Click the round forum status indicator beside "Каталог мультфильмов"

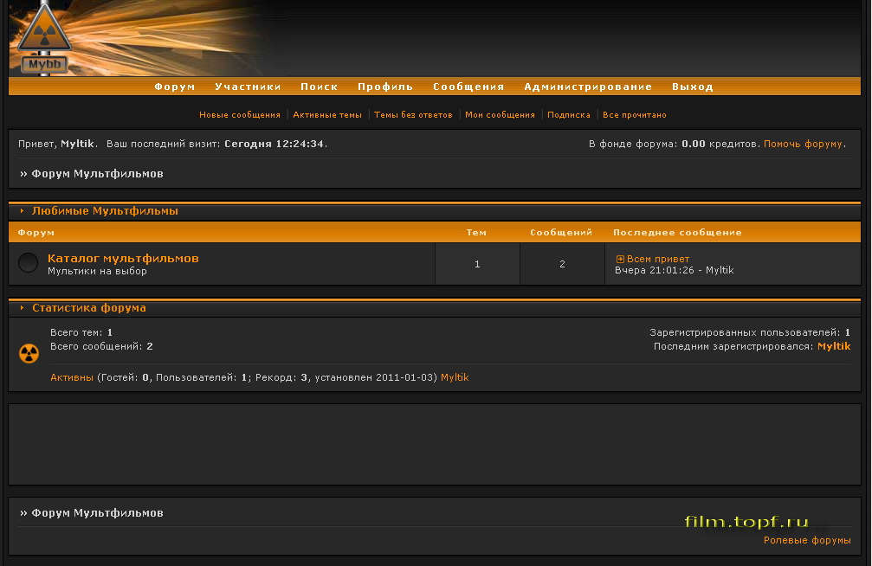pos(27,261)
